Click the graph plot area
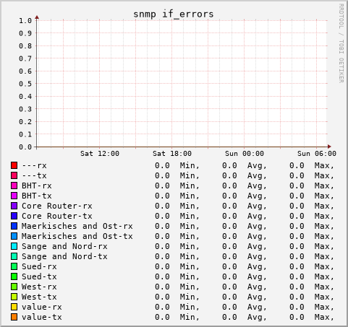Viewport: 348px width, 327px height. coord(182,84)
